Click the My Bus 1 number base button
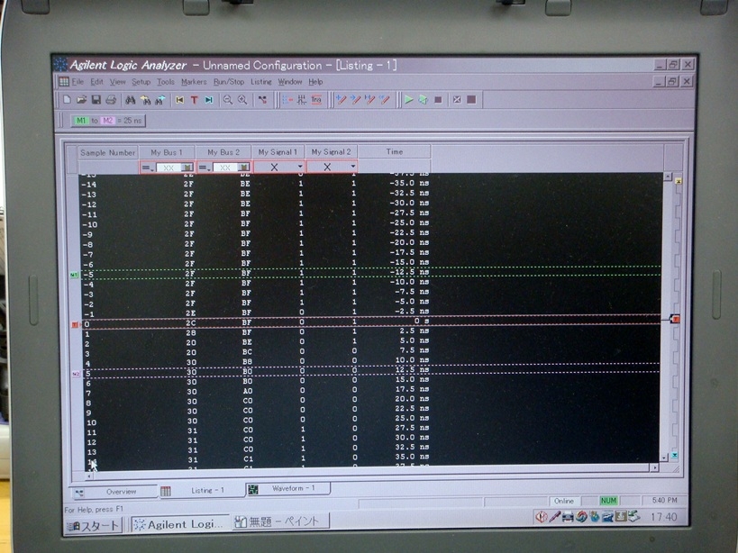The width and height of the screenshot is (738, 553). tap(187, 168)
